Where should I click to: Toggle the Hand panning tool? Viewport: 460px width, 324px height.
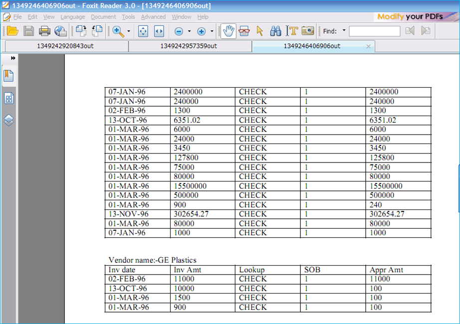pos(228,31)
